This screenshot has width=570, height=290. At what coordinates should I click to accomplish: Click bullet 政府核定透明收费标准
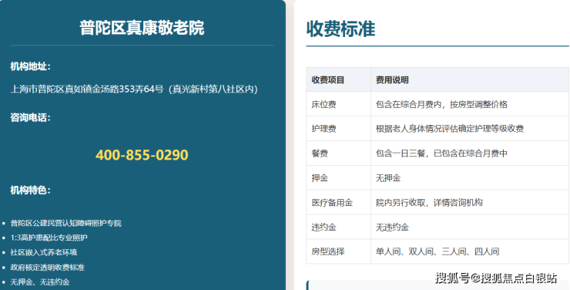[47, 268]
